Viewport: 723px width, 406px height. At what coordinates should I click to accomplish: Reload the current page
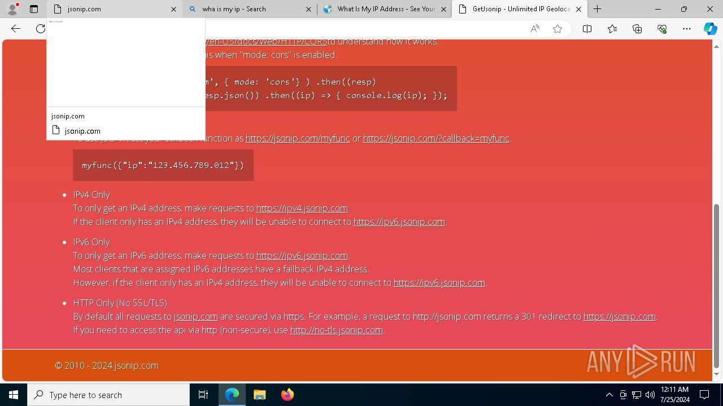click(40, 29)
